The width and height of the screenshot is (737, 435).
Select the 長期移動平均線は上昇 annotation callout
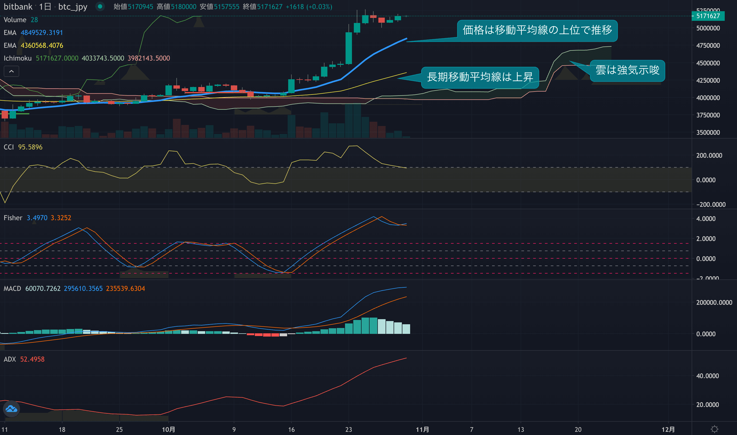coord(480,77)
